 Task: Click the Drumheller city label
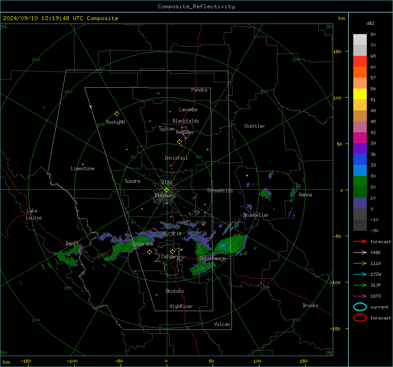(x=256, y=215)
